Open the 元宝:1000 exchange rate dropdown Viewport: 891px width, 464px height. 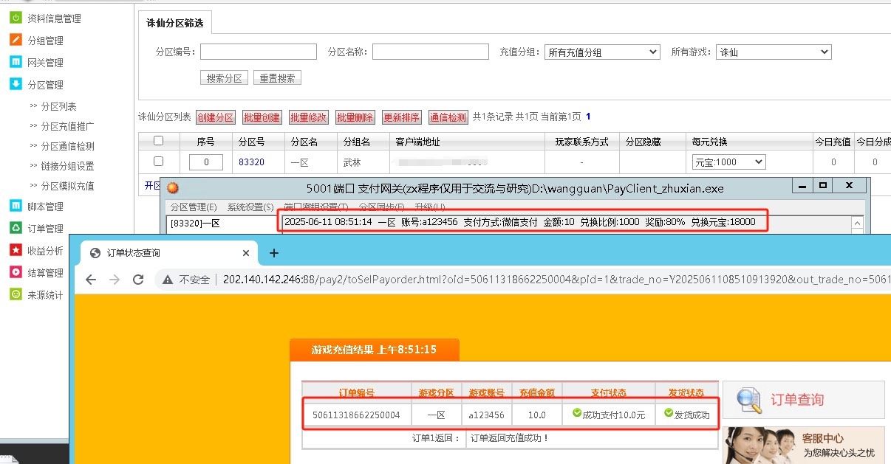tap(728, 162)
